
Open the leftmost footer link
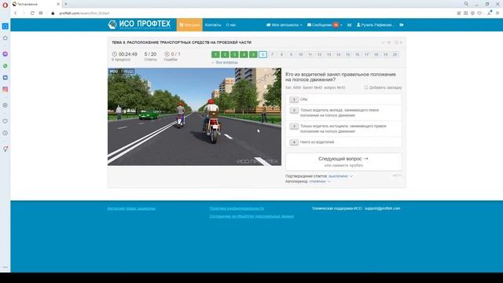pos(131,208)
